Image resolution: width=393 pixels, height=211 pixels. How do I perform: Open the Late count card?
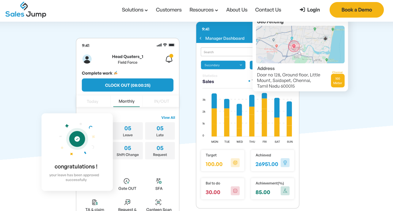click(x=160, y=131)
